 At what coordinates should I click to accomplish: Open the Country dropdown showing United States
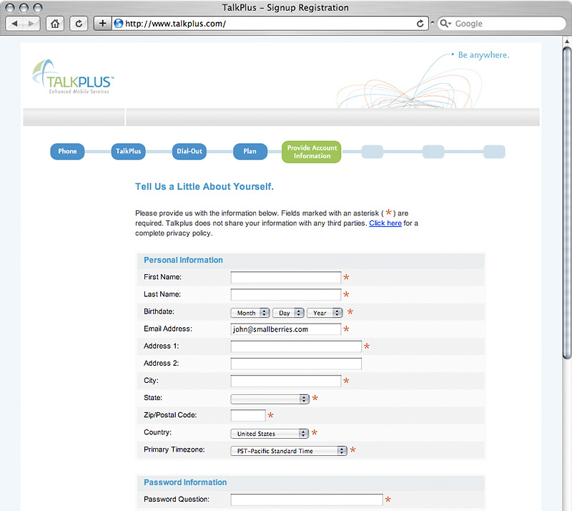[270, 434]
